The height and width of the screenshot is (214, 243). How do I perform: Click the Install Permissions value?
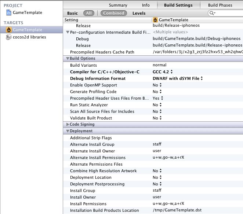point(168,204)
